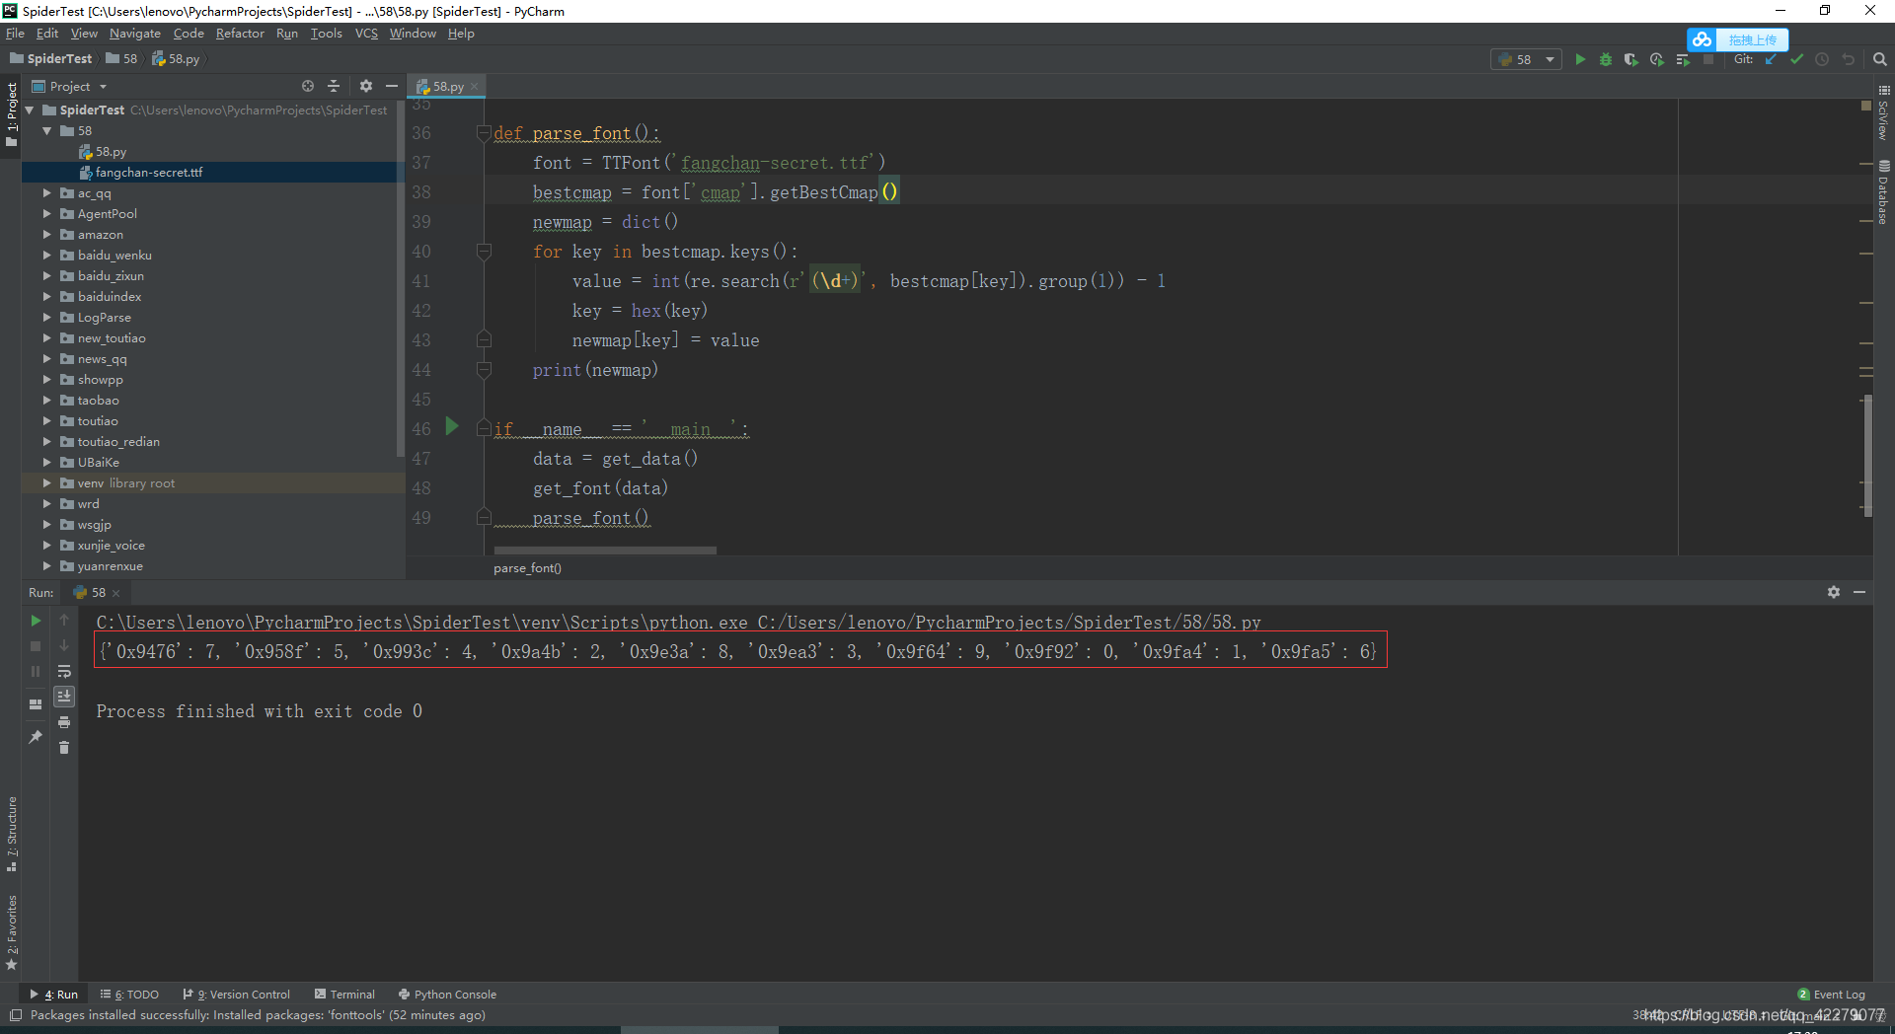Image resolution: width=1895 pixels, height=1034 pixels.
Task: Hide the Project panel with minus icon
Action: [x=392, y=86]
